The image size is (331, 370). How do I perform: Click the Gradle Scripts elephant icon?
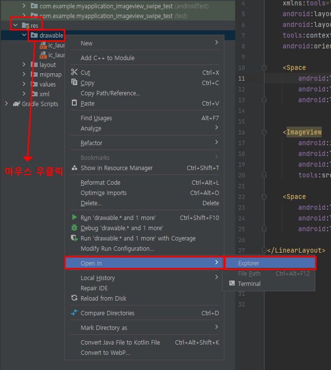pos(17,104)
